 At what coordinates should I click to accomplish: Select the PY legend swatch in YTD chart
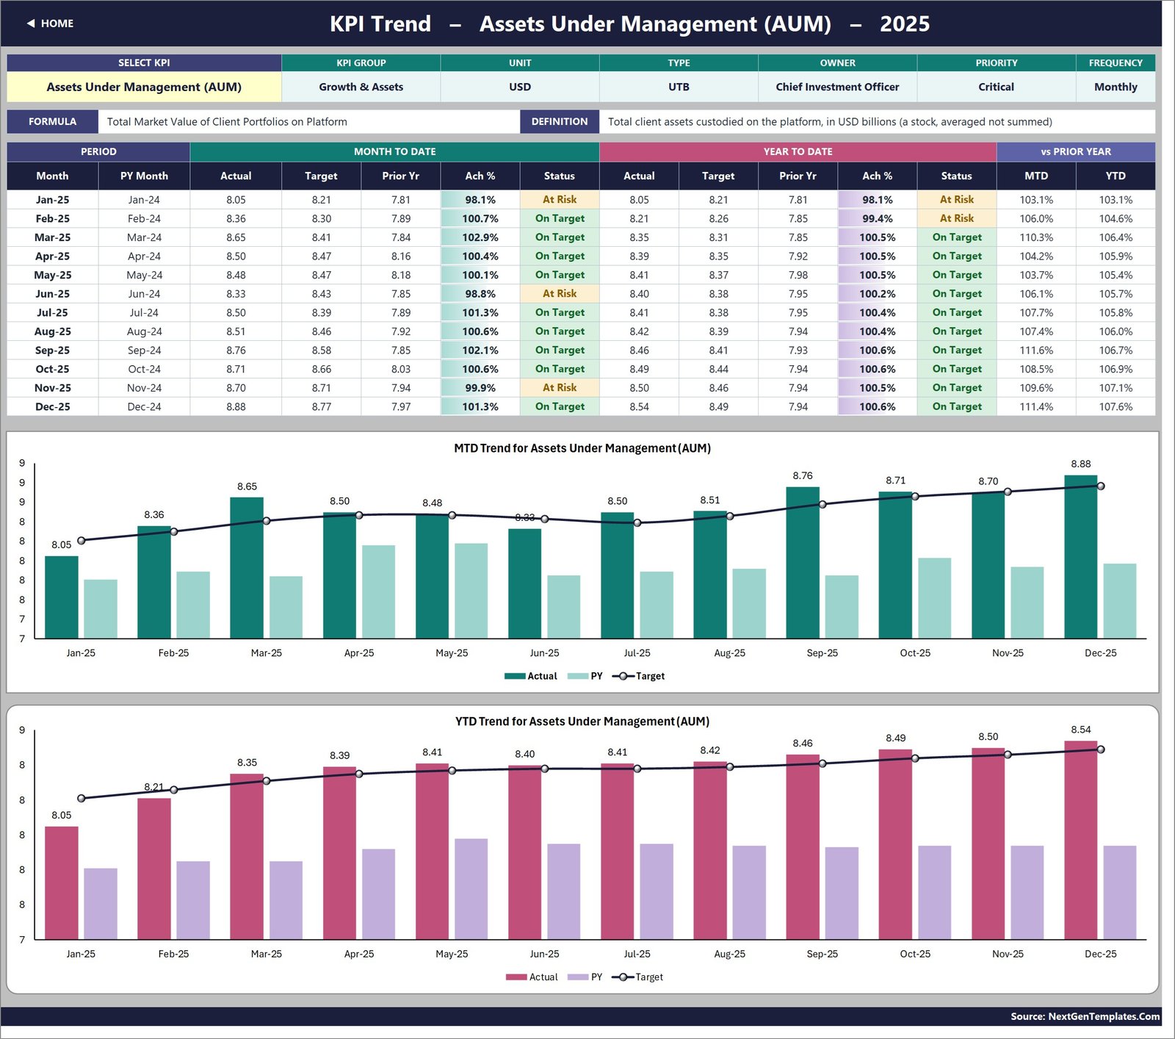(578, 977)
